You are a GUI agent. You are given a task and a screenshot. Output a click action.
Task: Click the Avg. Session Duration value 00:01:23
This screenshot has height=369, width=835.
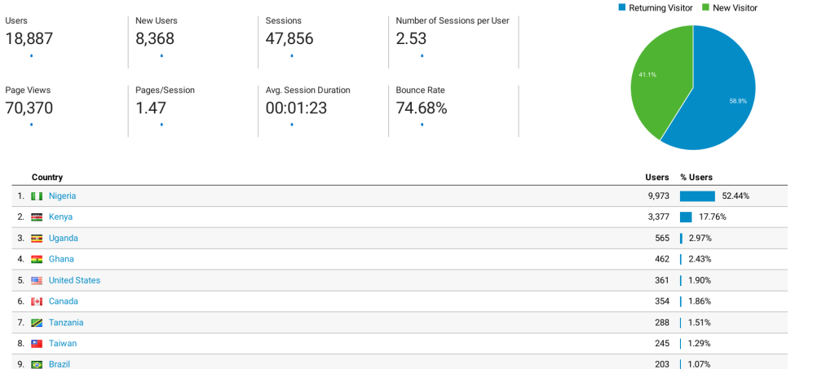click(x=296, y=108)
